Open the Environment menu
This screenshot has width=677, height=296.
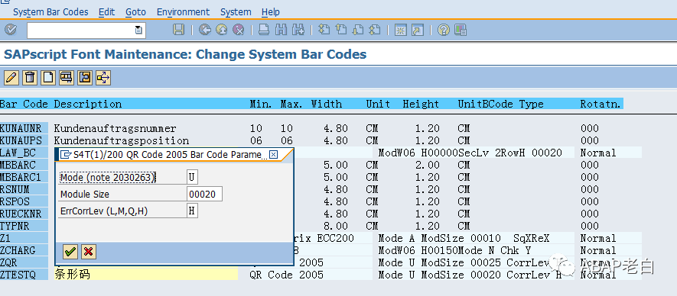183,11
